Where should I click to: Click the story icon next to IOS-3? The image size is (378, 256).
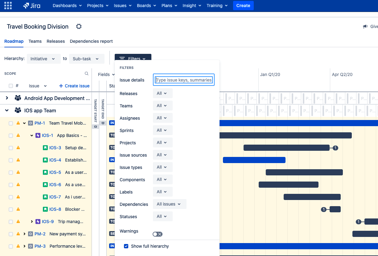point(45,148)
